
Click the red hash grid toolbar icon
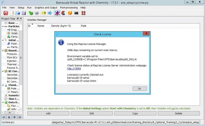click(84, 13)
